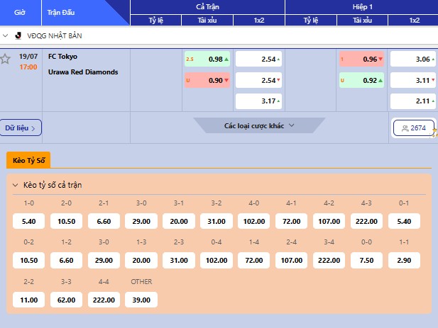Open the Dữ liệu match data button

click(21, 128)
